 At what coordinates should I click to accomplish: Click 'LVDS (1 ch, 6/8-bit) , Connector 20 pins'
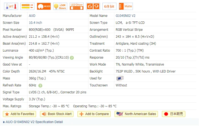click(58, 92)
